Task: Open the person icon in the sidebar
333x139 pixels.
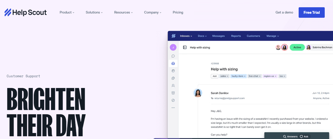Action: coord(173,85)
